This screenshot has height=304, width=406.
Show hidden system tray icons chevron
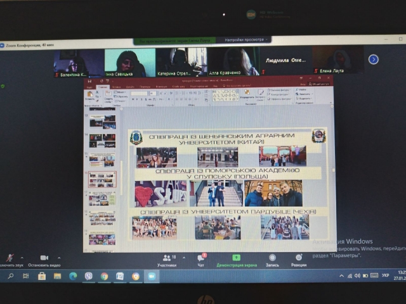click(x=341, y=276)
